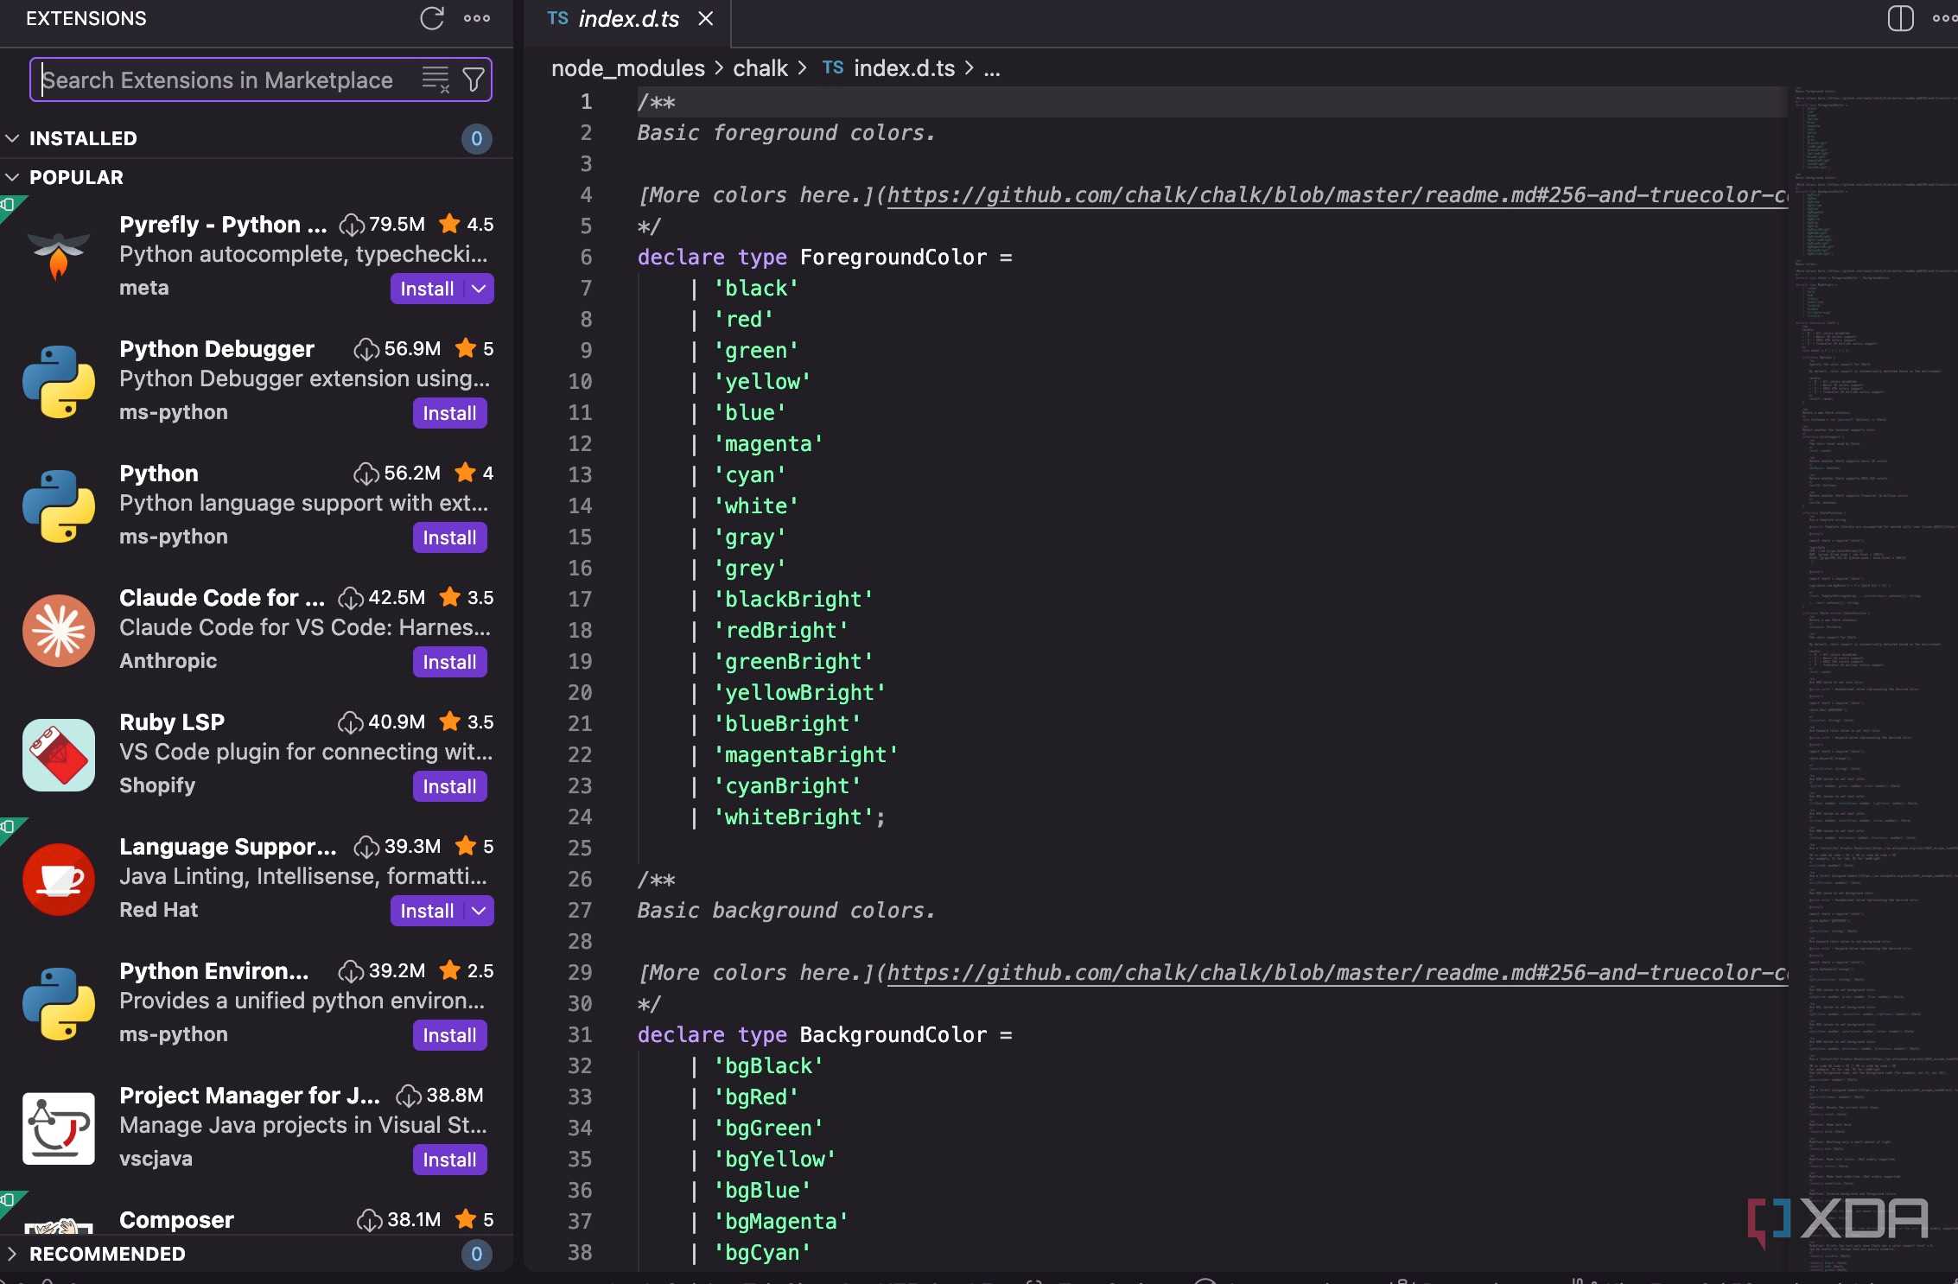Image resolution: width=1958 pixels, height=1284 pixels.
Task: Open the Red Hat Java Language Support icon
Action: click(59, 879)
